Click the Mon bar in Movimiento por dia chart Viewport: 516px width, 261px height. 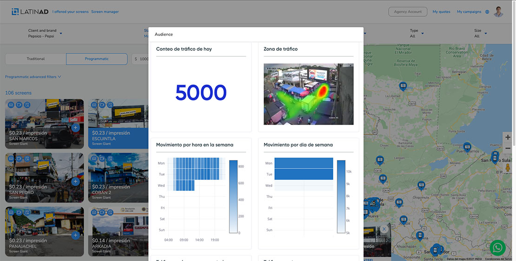tap(304, 163)
